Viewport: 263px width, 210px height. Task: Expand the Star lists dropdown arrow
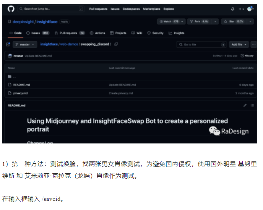250,21
